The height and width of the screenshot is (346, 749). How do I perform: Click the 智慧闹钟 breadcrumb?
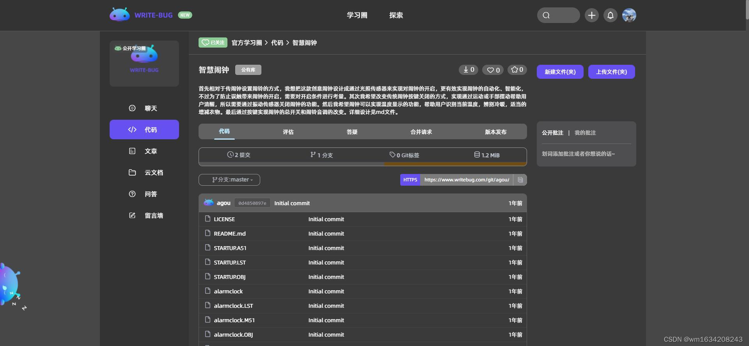304,43
